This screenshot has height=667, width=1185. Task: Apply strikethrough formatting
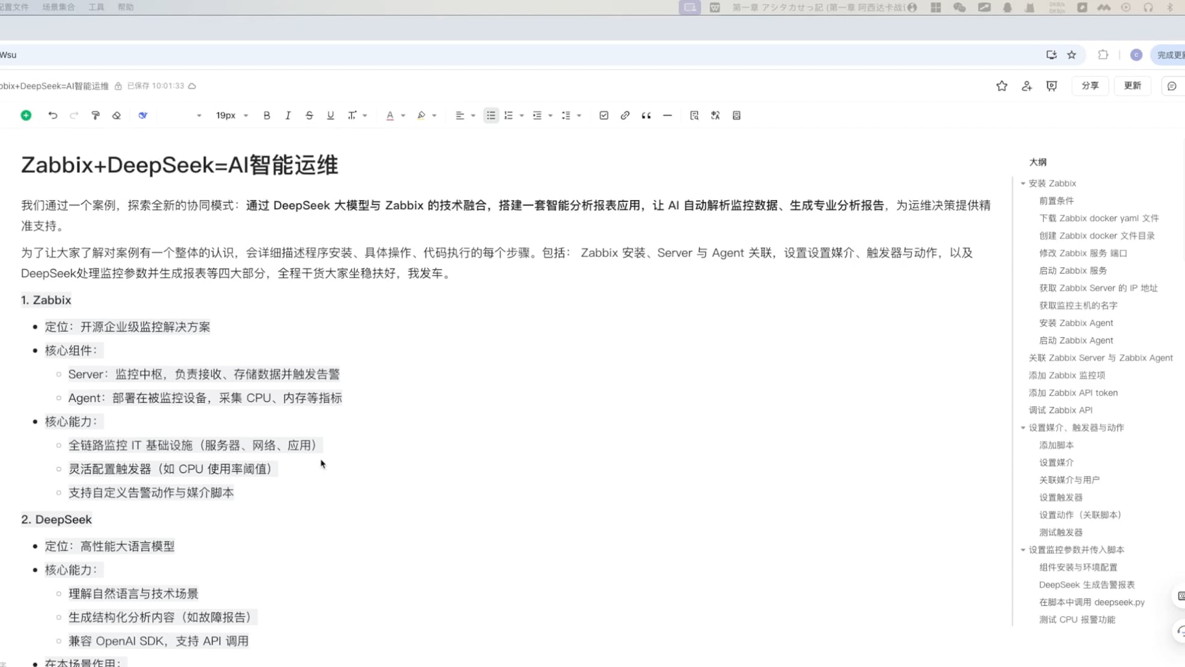point(309,115)
